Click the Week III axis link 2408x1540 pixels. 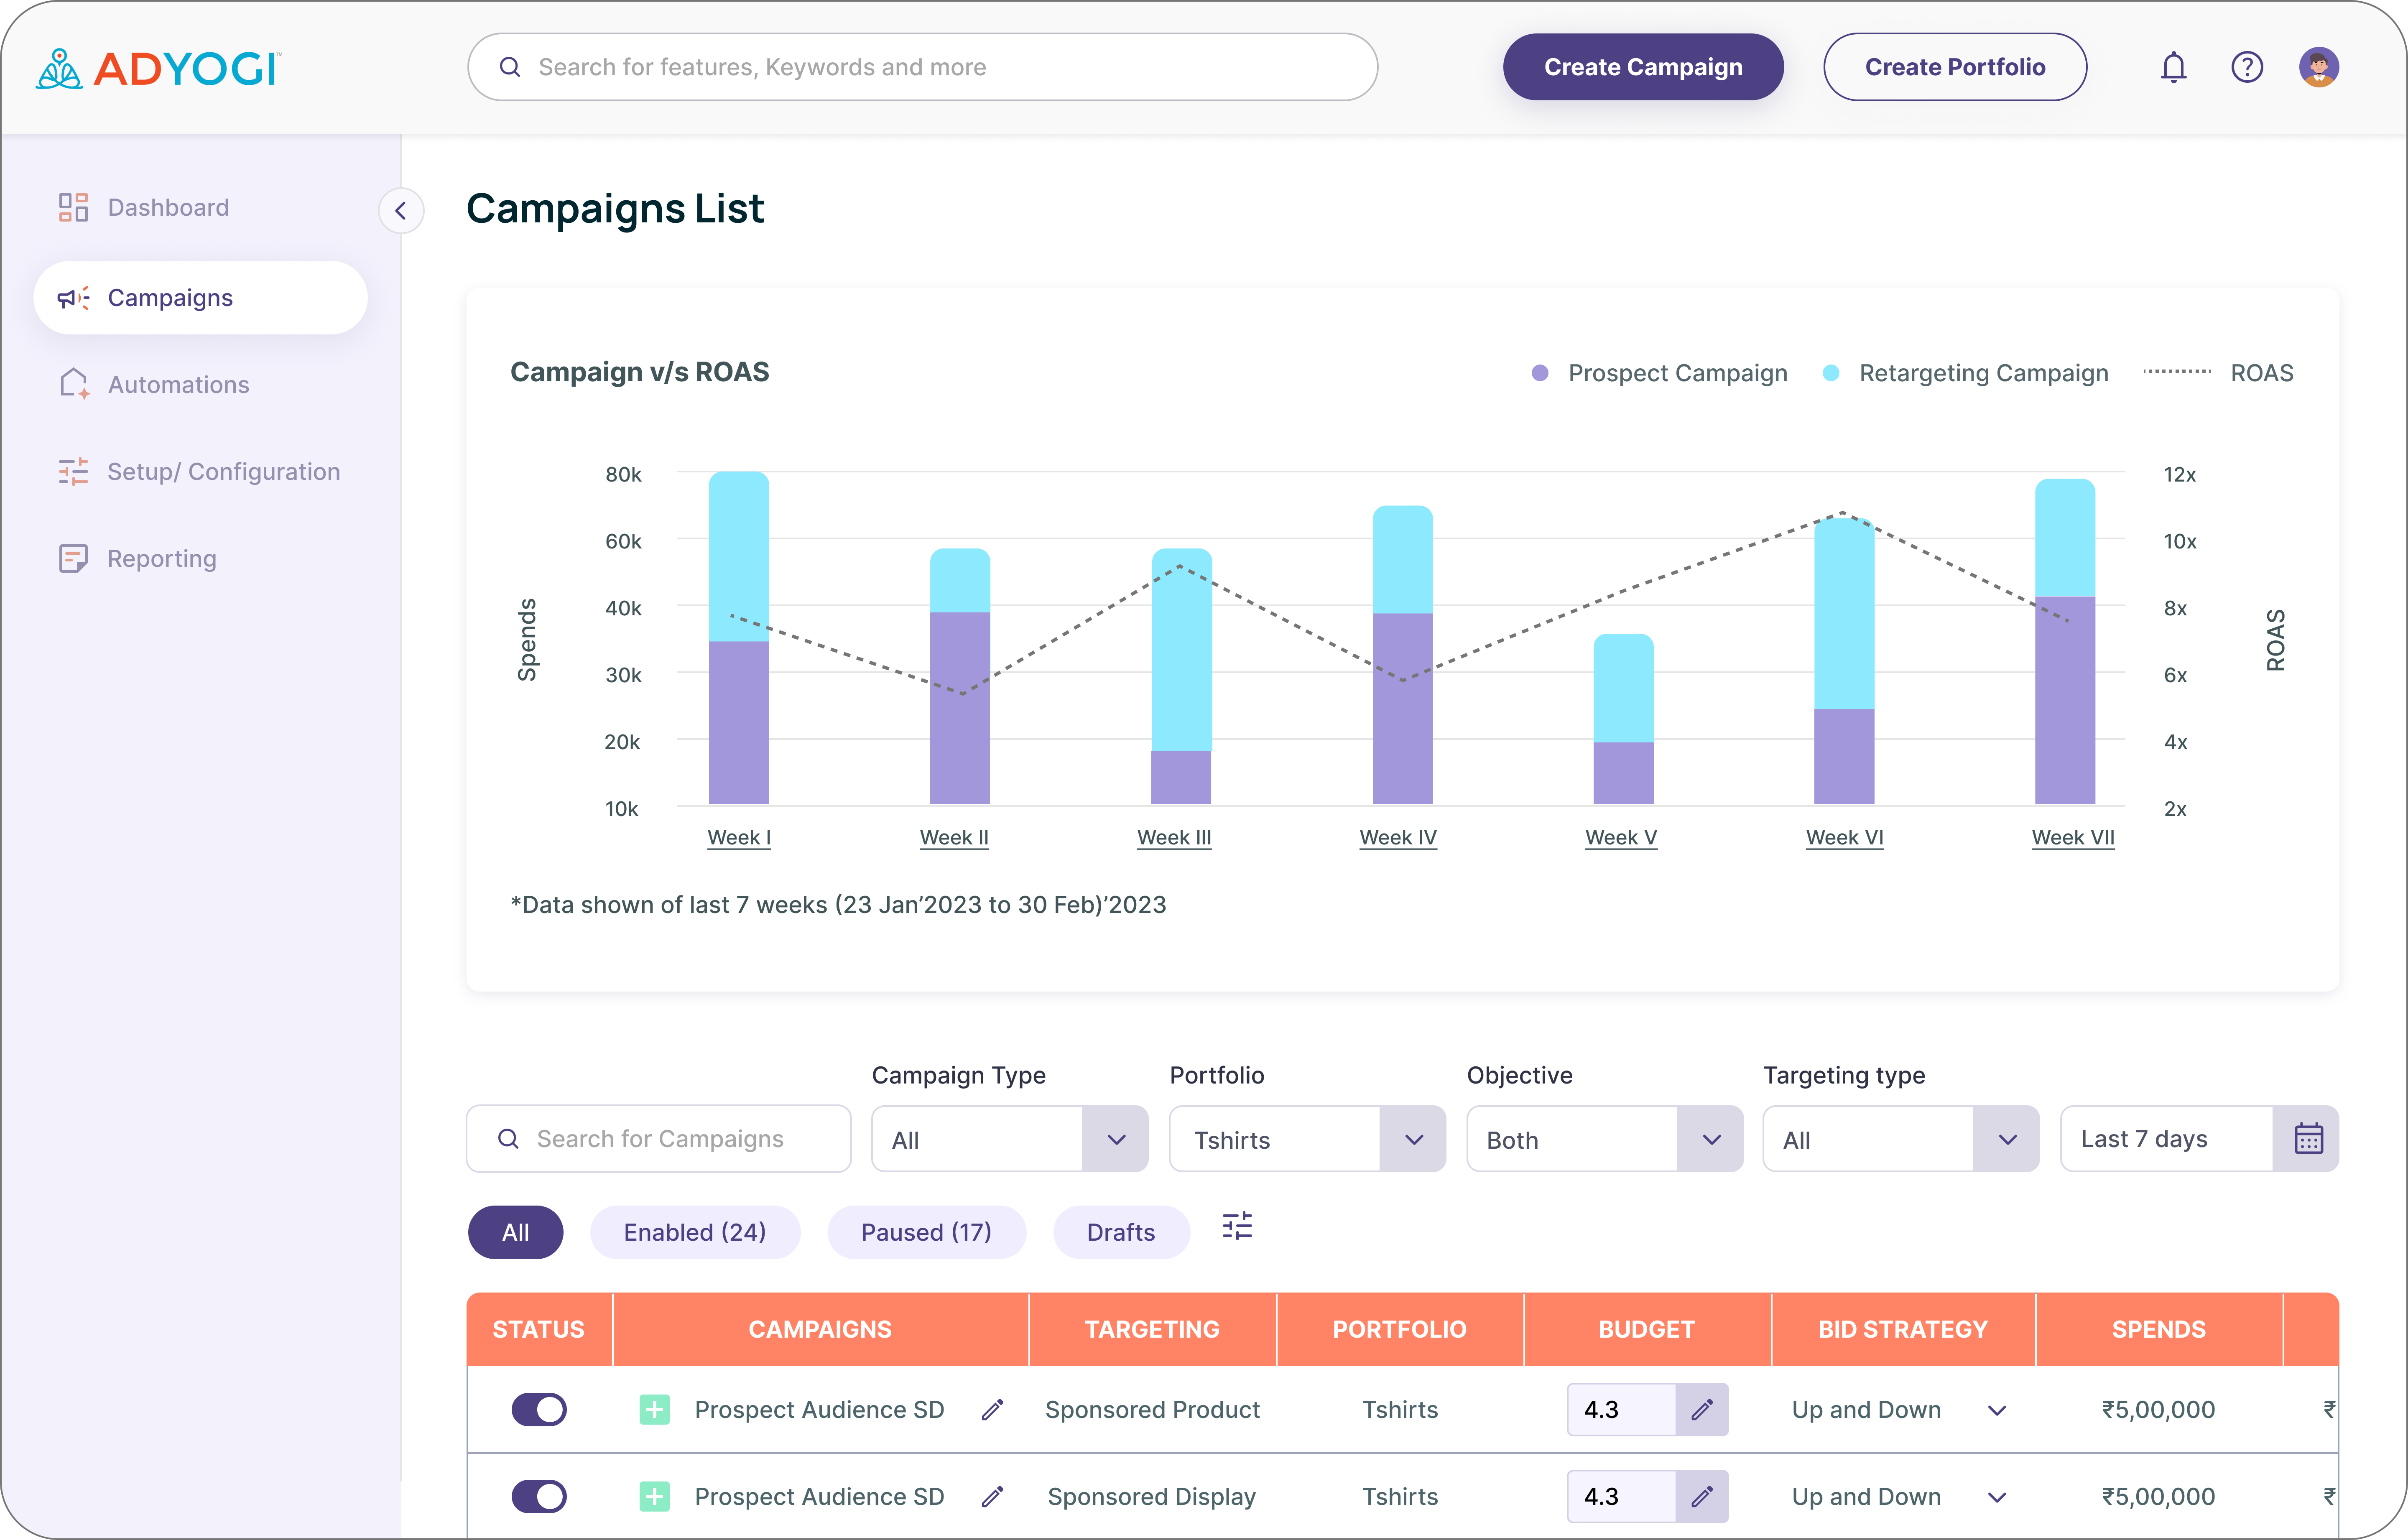tap(1174, 838)
